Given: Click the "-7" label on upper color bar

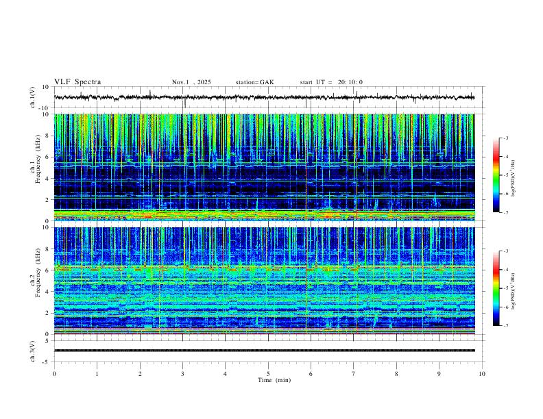Looking at the screenshot, I should pos(505,213).
